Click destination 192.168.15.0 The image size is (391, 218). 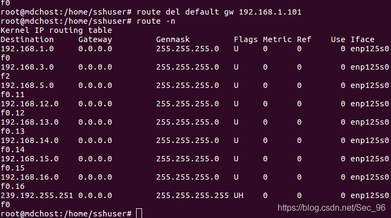click(29, 159)
